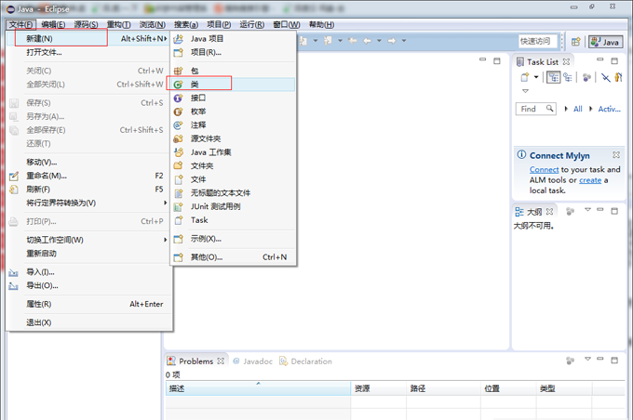Click the 源文件夹 (Source Folder) icon entry

179,138
